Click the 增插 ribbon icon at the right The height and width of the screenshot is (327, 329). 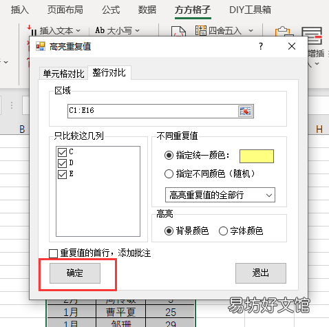312,35
